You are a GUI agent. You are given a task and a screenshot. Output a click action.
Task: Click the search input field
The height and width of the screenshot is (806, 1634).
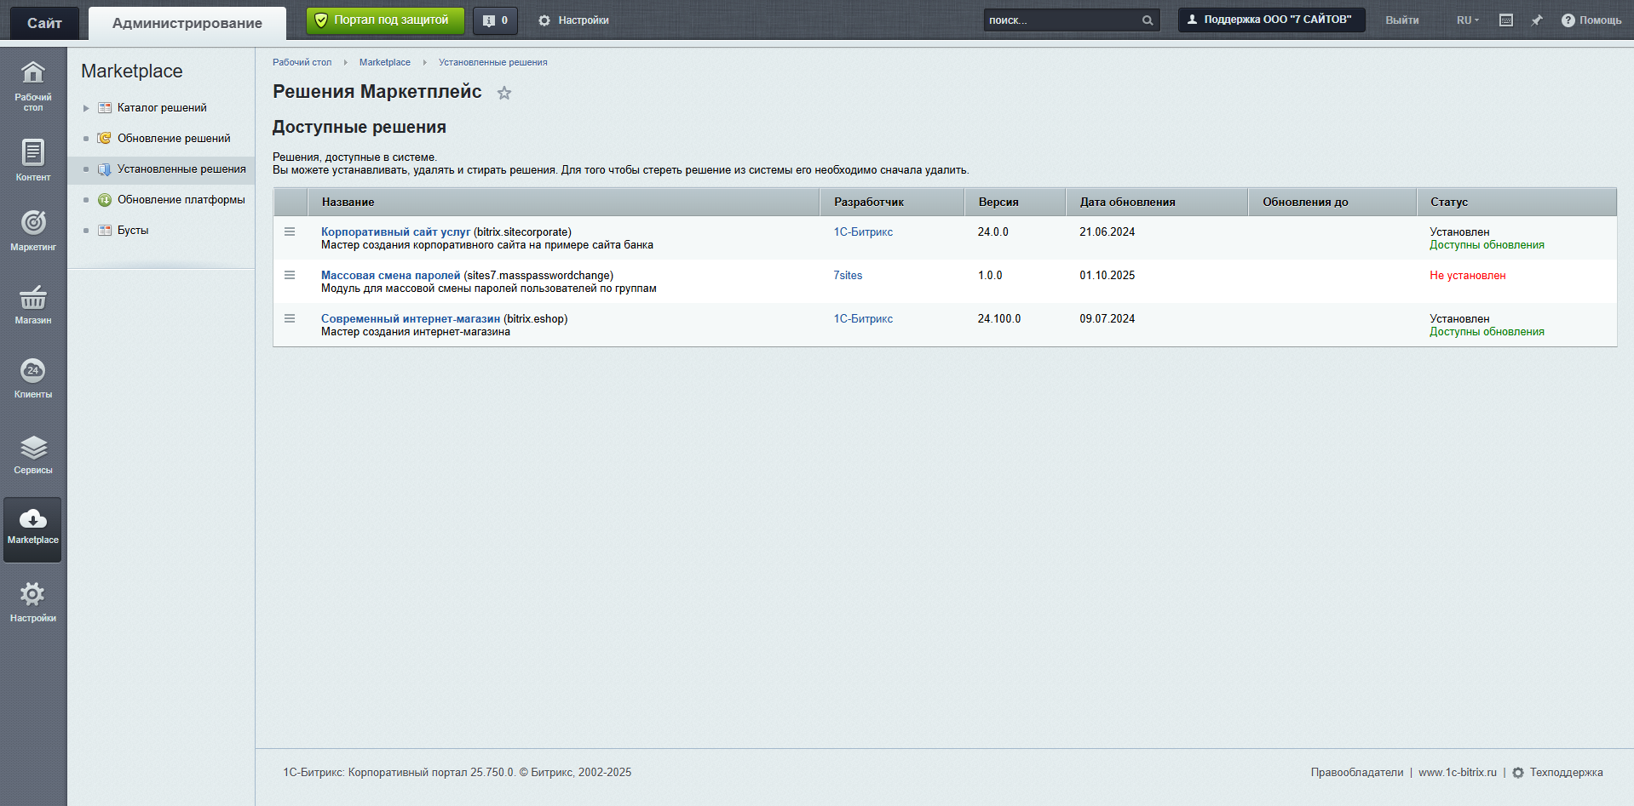(1062, 20)
